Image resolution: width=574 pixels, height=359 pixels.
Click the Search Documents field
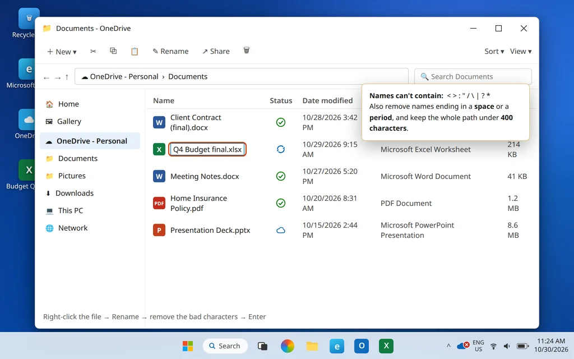click(x=473, y=76)
